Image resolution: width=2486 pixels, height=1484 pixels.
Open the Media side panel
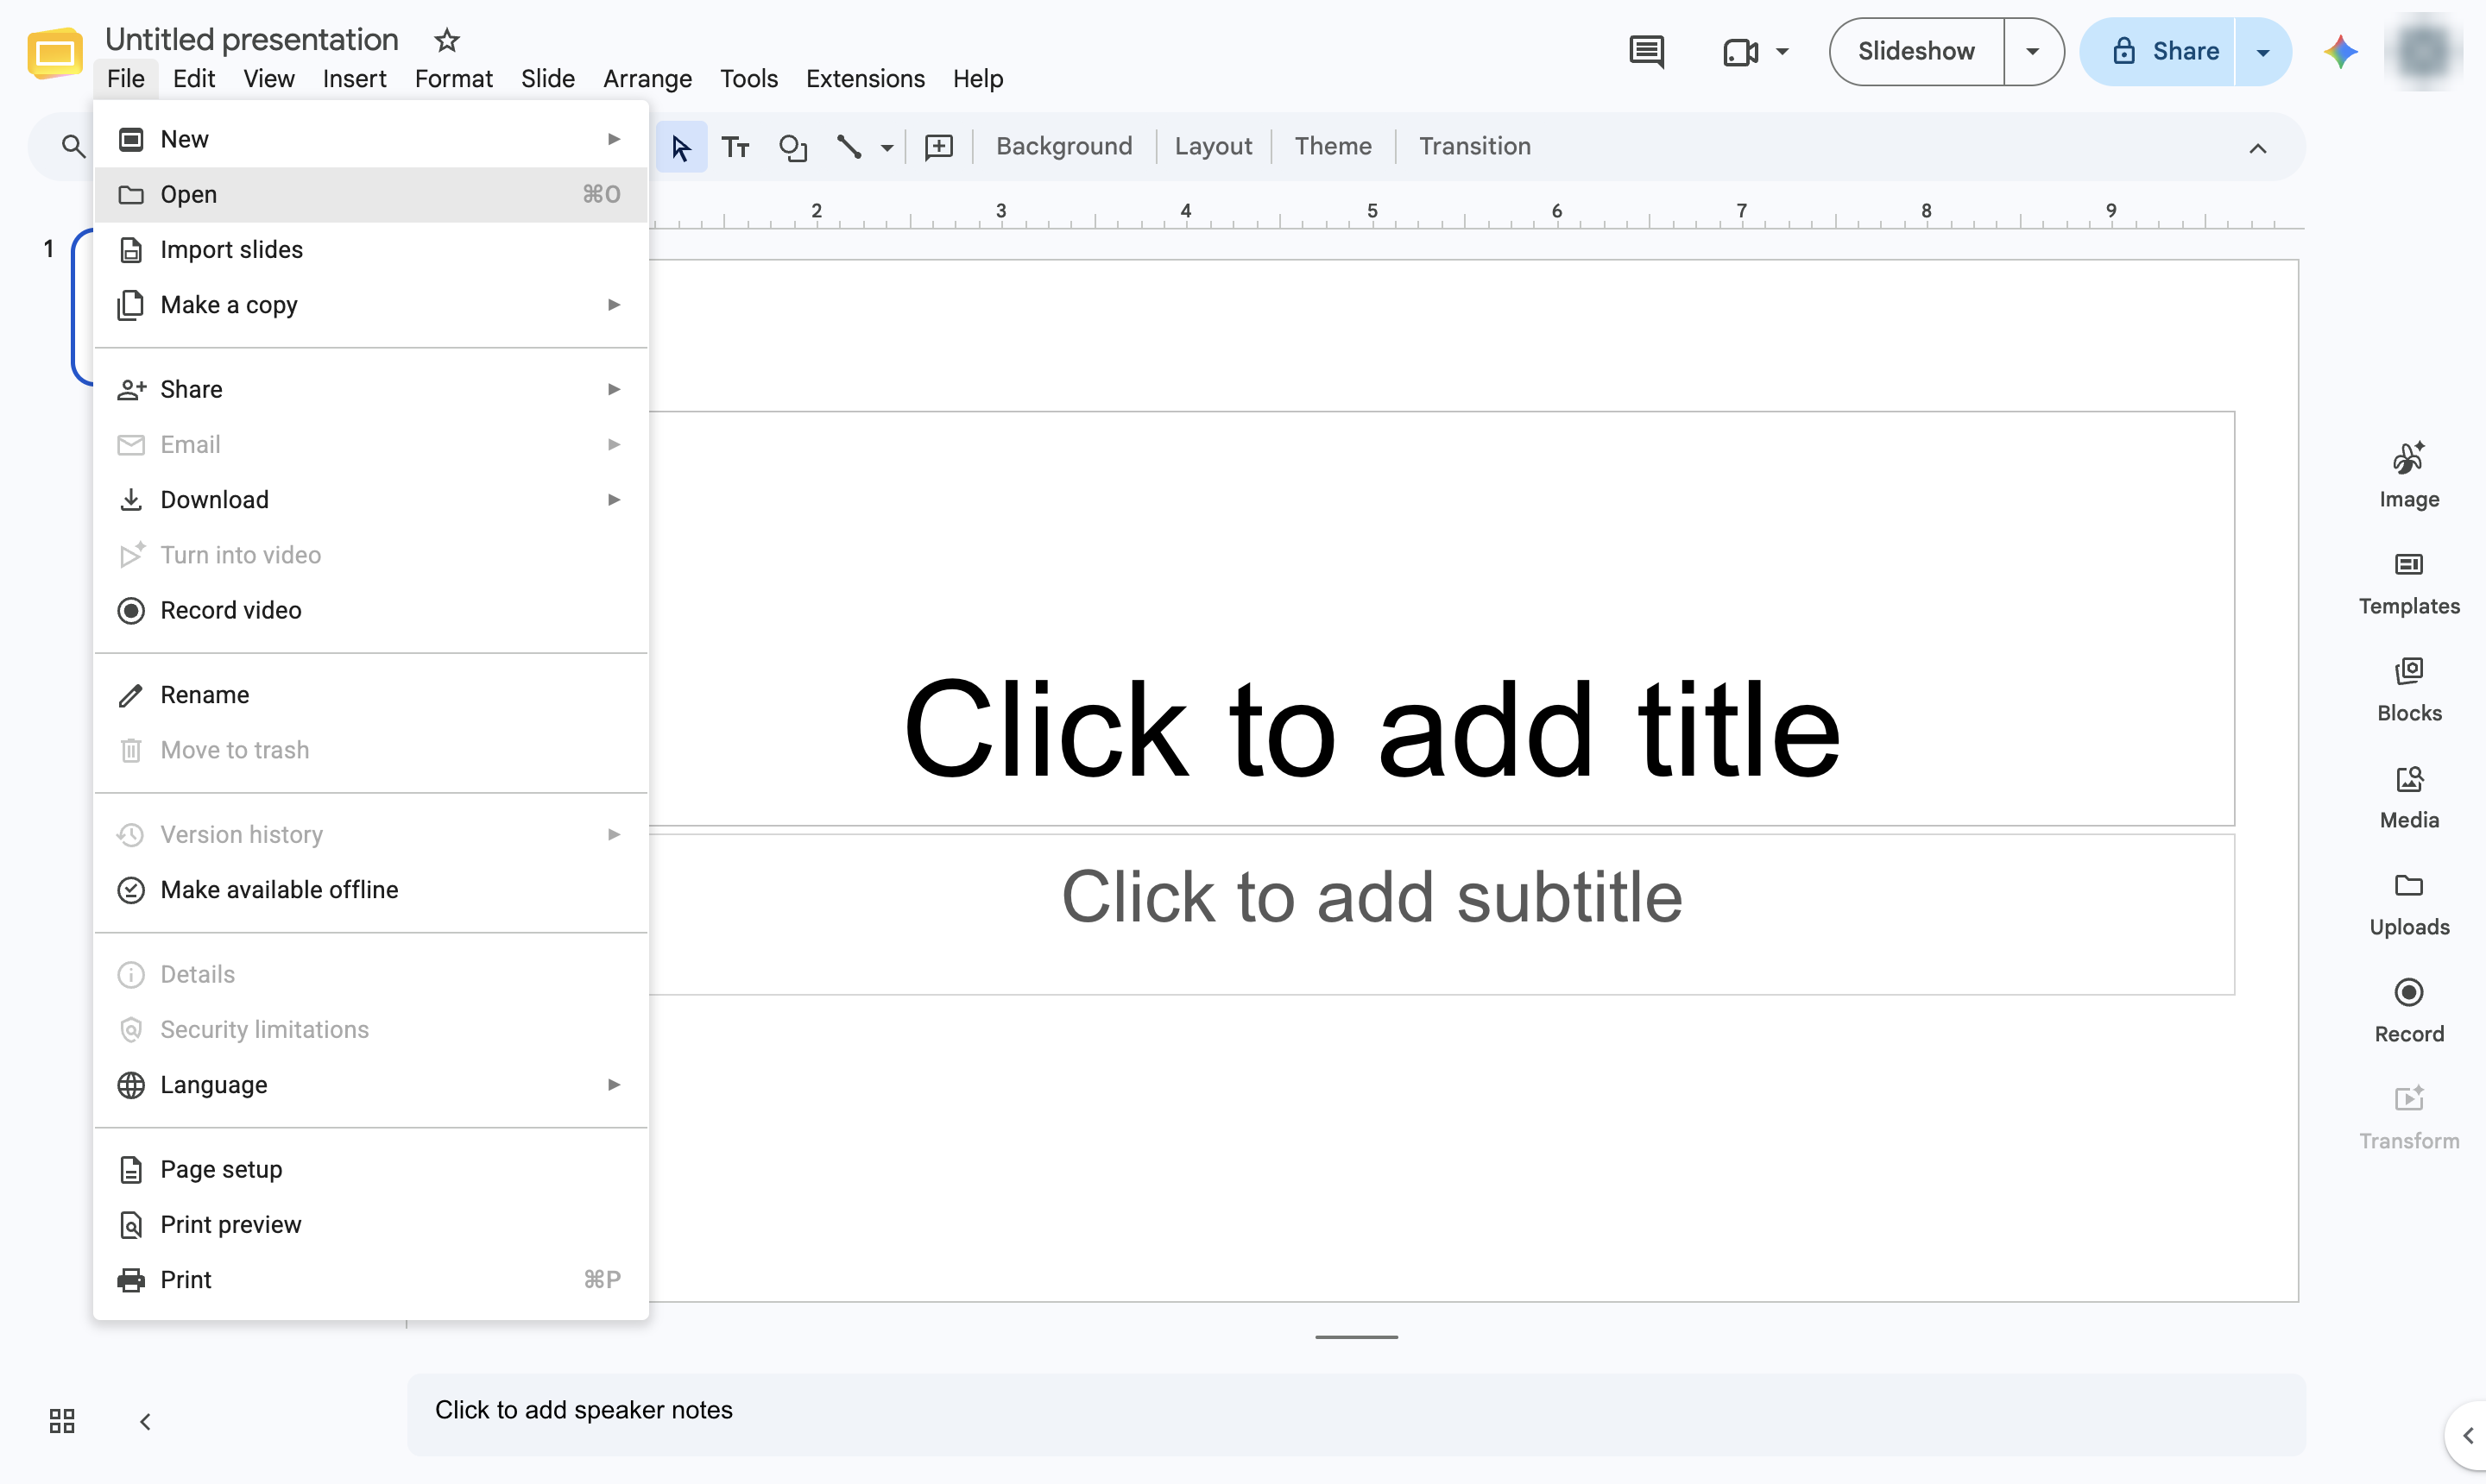tap(2408, 797)
